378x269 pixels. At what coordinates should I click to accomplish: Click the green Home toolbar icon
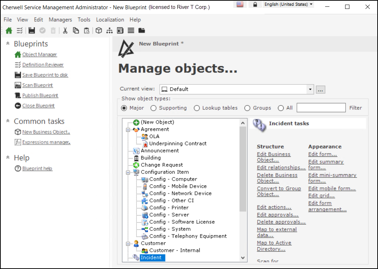(x=9, y=31)
